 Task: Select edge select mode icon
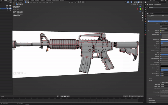[27, 2]
